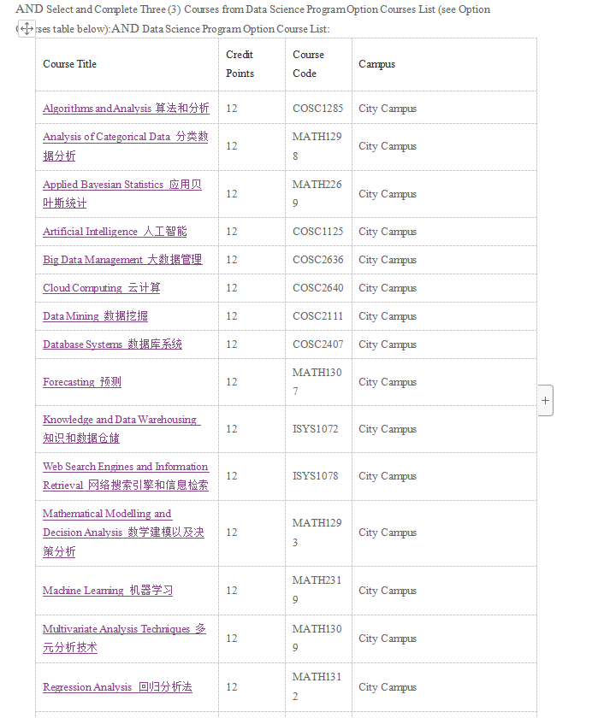
Task: Open Forecasting course link
Action: [82, 382]
